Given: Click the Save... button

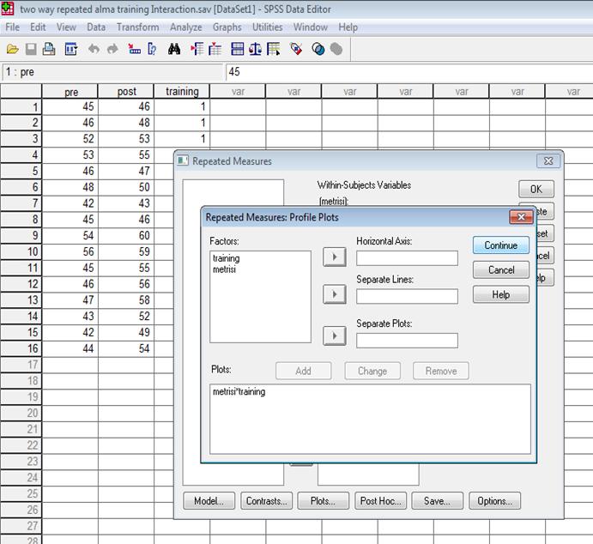Looking at the screenshot, I should point(437,501).
